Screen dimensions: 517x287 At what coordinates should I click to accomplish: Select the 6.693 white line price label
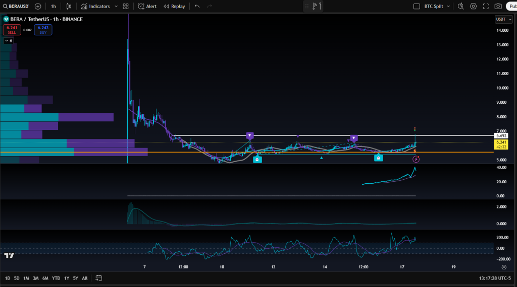pyautogui.click(x=501, y=135)
